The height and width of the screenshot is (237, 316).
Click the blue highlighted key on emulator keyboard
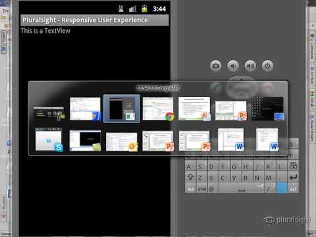[x=282, y=188]
